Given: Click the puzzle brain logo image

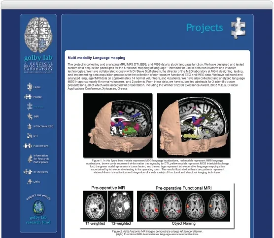Looking at the screenshot, I should tap(38, 35).
